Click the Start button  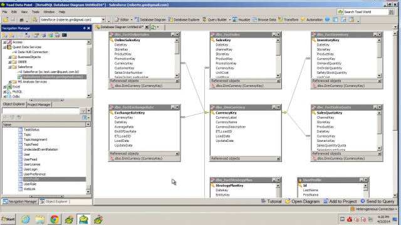[x=8, y=219]
